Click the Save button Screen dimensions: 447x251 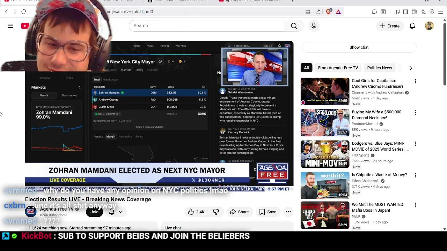point(268,212)
